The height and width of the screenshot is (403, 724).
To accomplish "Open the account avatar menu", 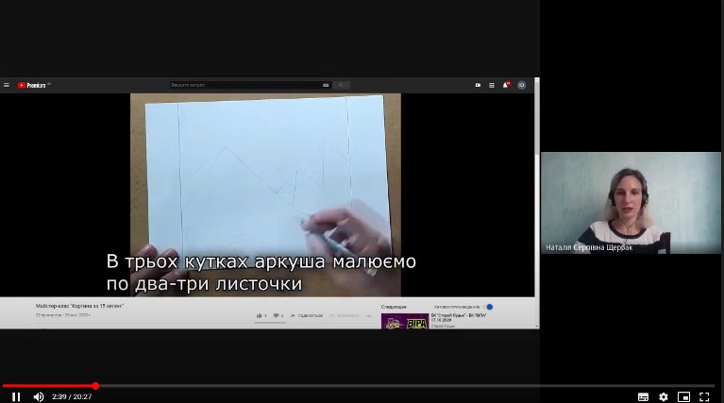I will (x=521, y=85).
